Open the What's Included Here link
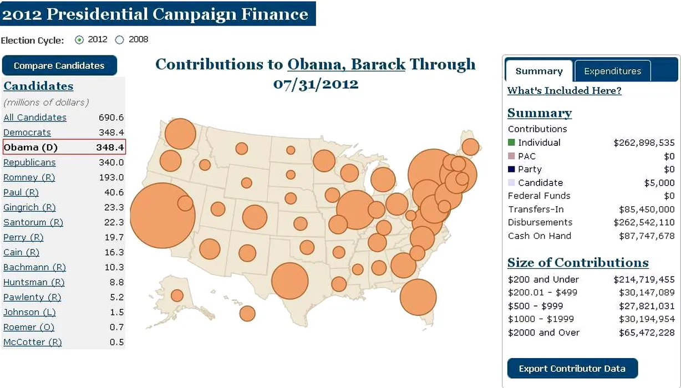The height and width of the screenshot is (388, 681). tap(564, 91)
